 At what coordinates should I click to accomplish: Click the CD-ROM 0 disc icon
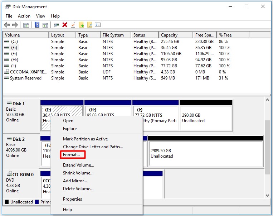pyautogui.click(x=9, y=174)
